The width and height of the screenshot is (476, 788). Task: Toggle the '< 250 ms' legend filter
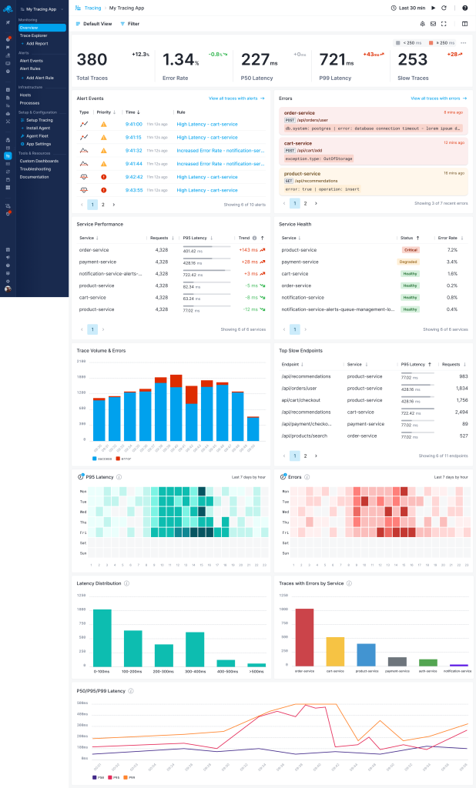click(x=410, y=42)
